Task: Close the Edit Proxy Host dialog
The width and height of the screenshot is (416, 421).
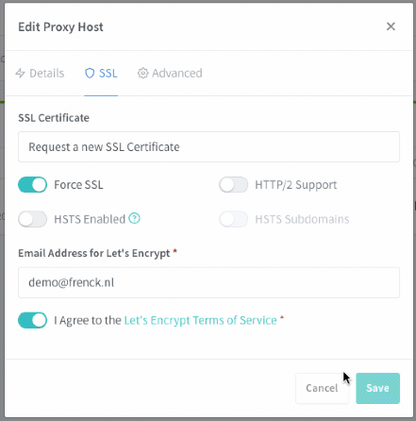Action: 391,26
